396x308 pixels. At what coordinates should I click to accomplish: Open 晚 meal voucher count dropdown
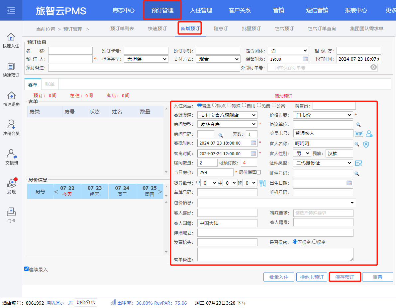point(250,183)
